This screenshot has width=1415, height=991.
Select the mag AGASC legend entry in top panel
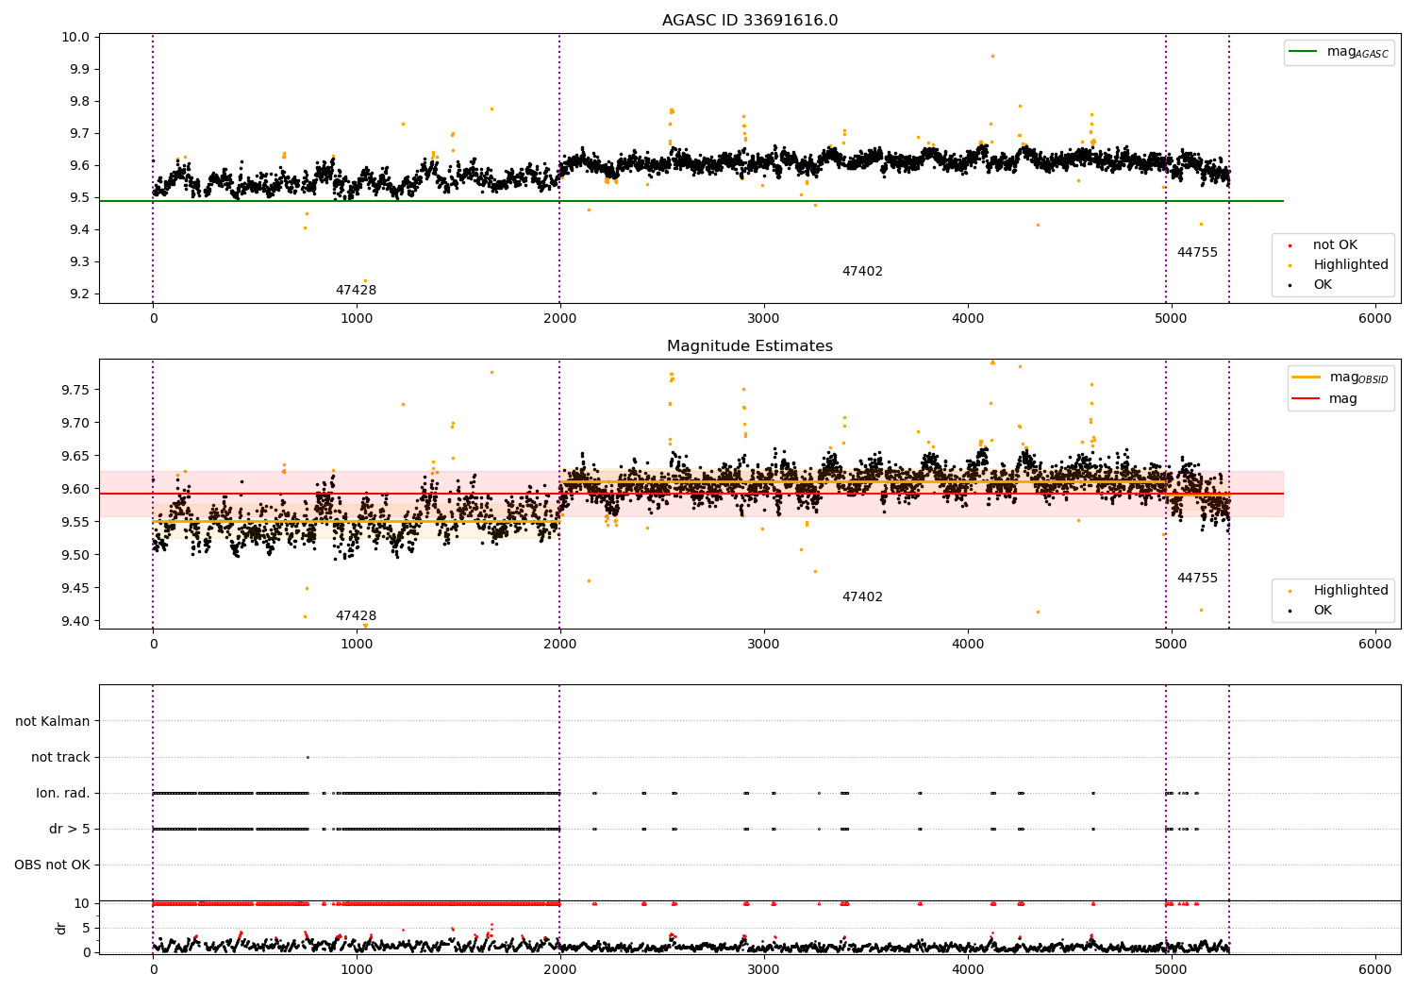1340,52
